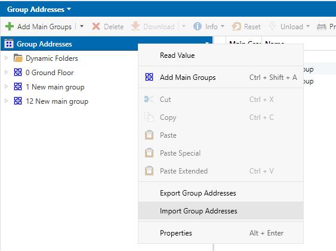Open the Group Addresses panel title dropdown
The height and width of the screenshot is (251, 336).
69,9
